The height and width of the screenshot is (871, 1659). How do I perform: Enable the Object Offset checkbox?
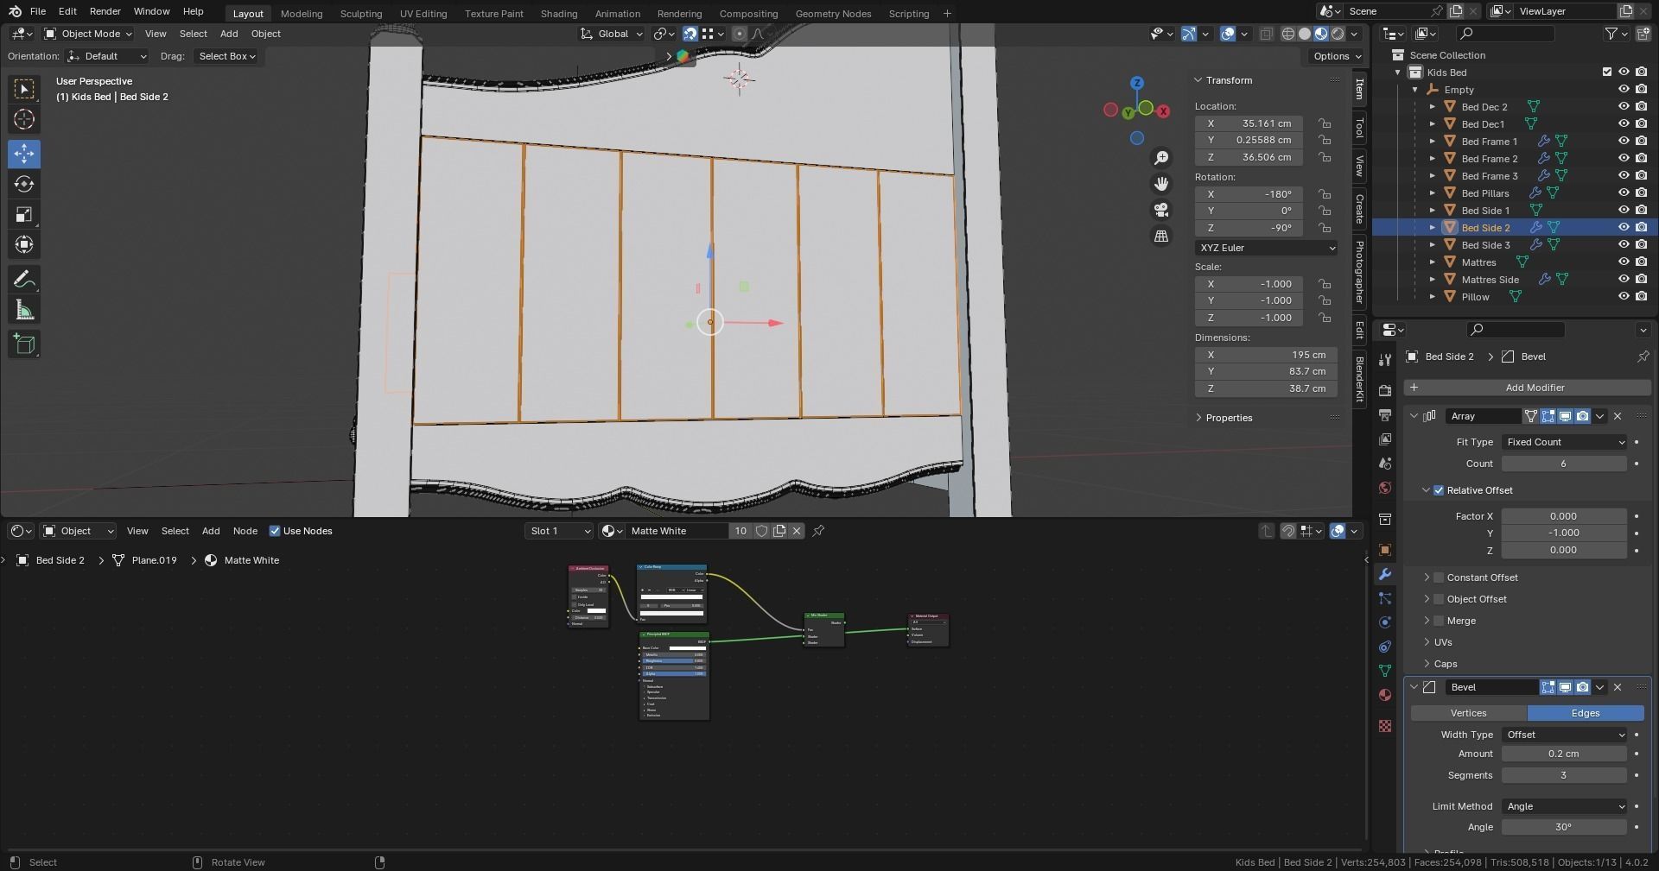[1439, 599]
